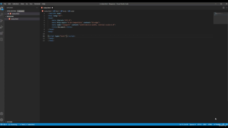This screenshot has height=128, width=228.
Task: Select the index.html editor tab
Action: tap(47, 8)
